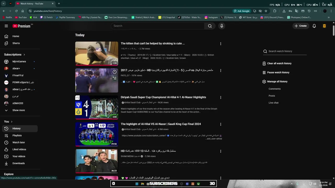Start voice search with the microphone icon

pos(222,26)
